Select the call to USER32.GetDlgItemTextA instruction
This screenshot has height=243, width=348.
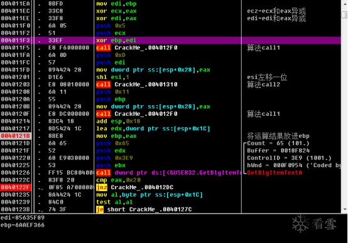tap(169, 173)
